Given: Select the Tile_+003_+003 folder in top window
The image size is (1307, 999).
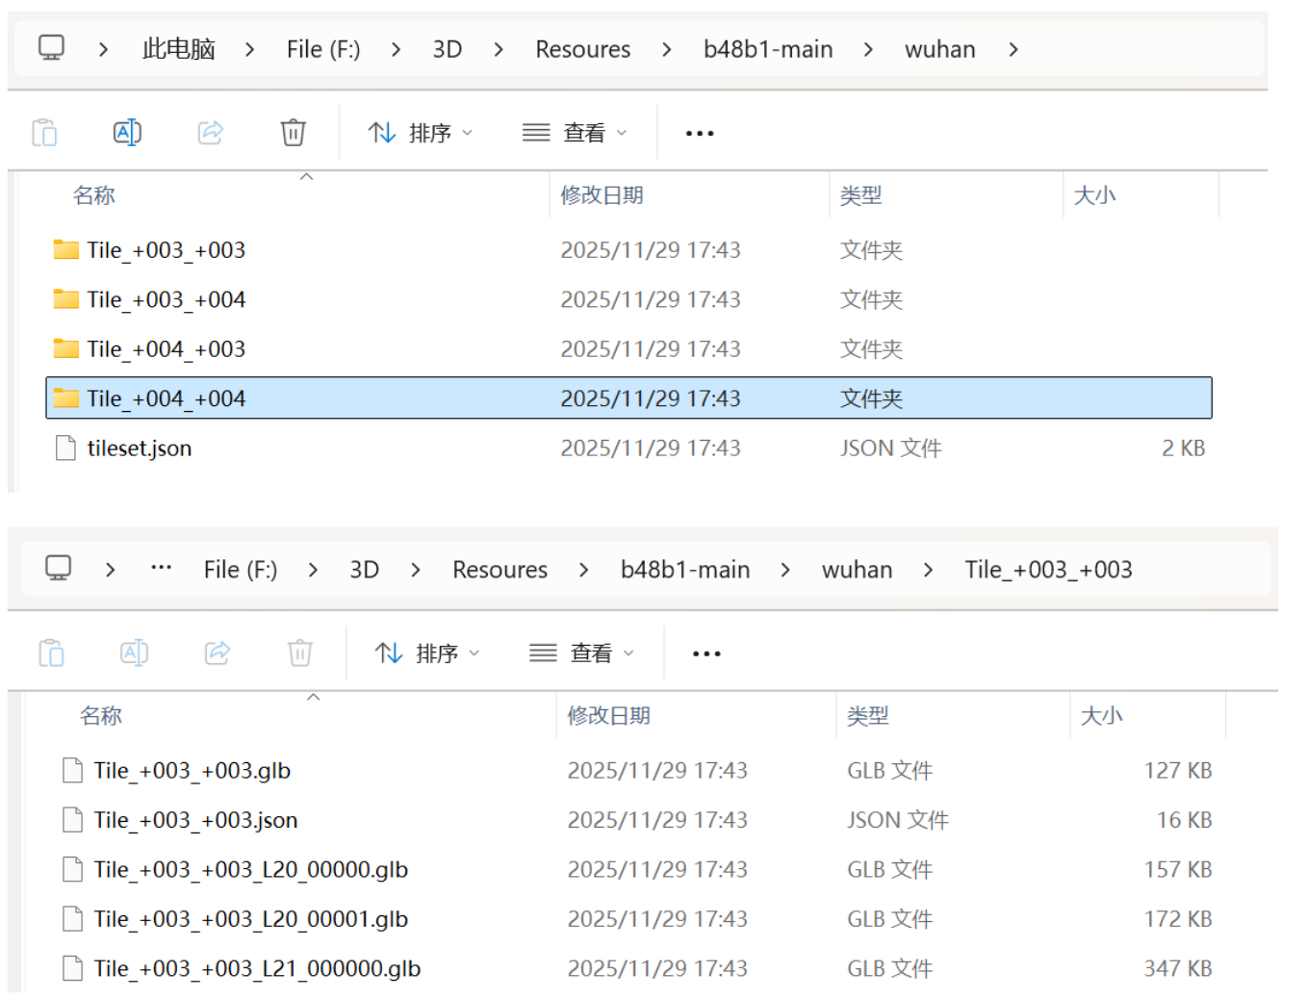Looking at the screenshot, I should coord(628,250).
